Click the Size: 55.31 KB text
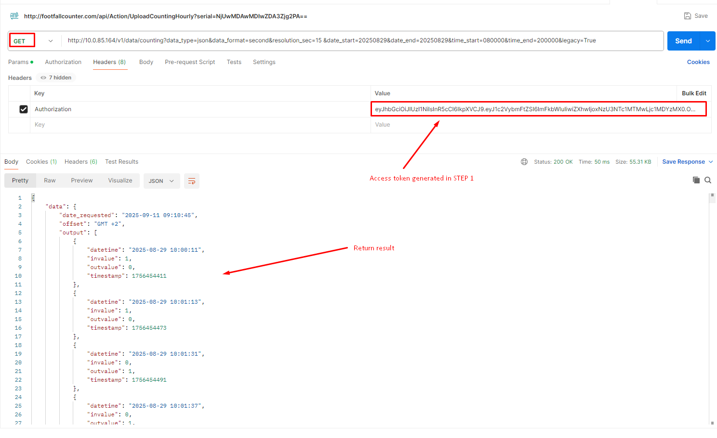This screenshot has height=438, width=717. (633, 162)
